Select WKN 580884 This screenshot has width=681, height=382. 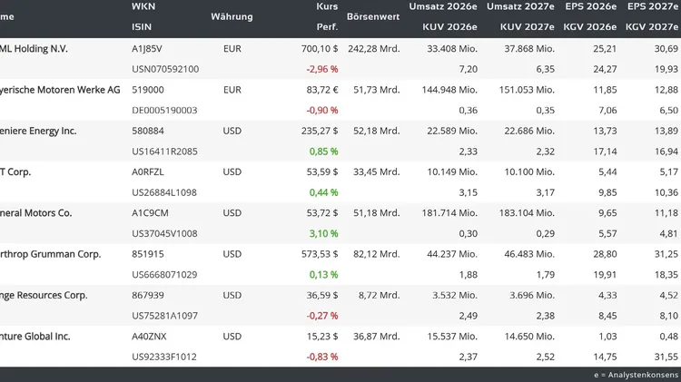click(148, 131)
